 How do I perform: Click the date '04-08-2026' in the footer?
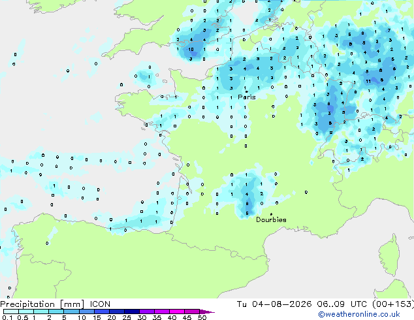coord(281,304)
